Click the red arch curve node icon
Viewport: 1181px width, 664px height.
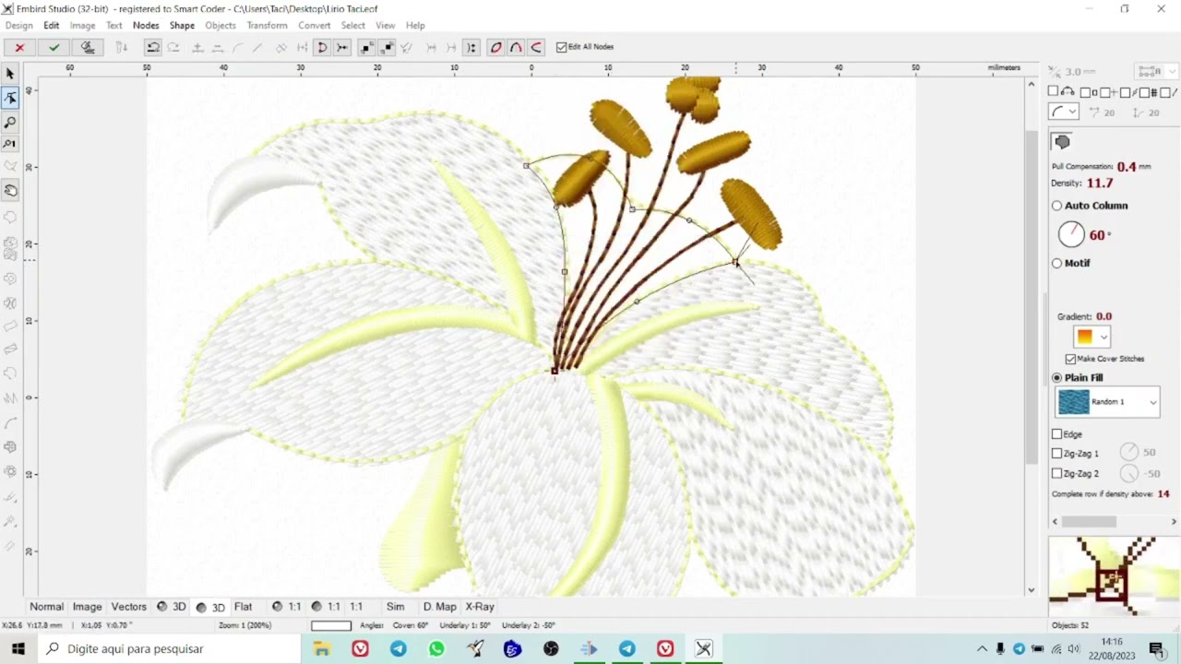point(517,47)
